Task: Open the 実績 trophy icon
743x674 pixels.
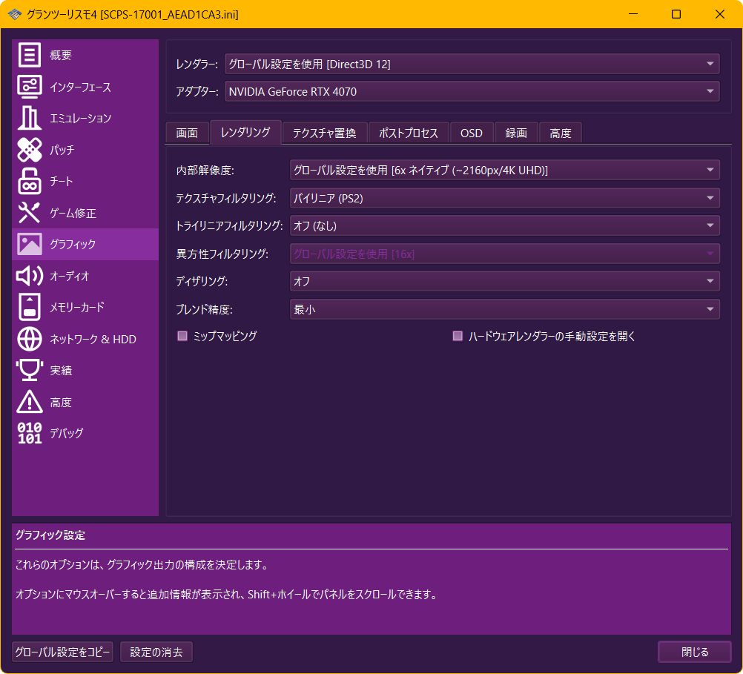Action: pyautogui.click(x=30, y=370)
